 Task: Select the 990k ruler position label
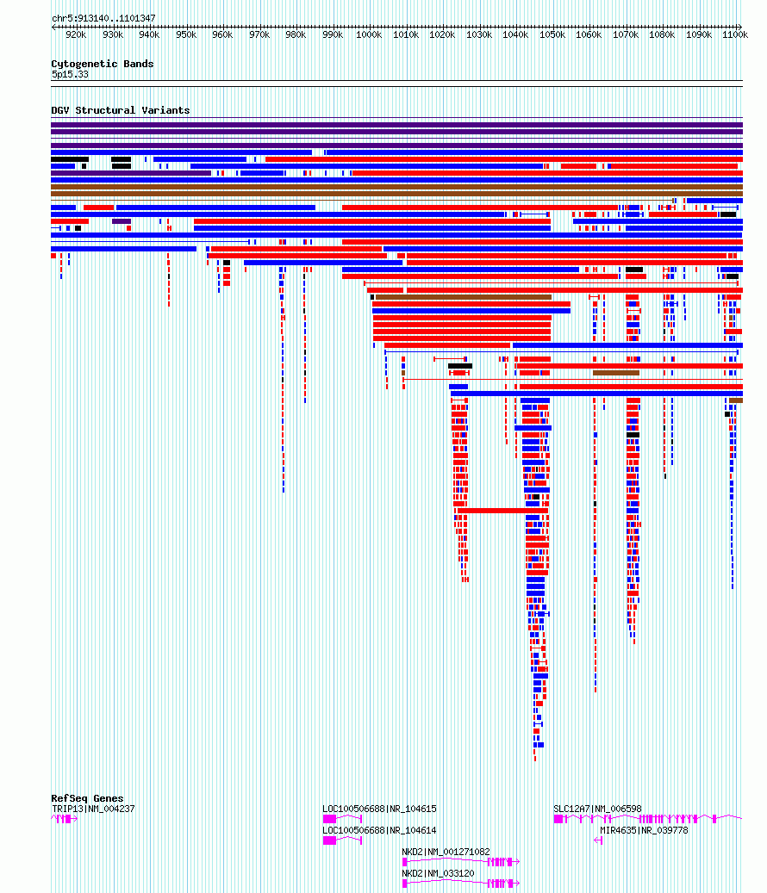[x=333, y=34]
